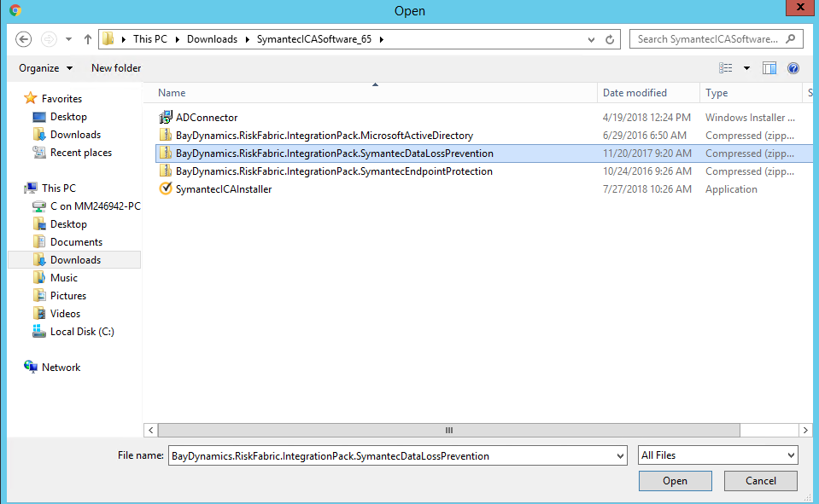This screenshot has height=504, width=819.
Task: Click the Up one level arrow
Action: (87, 39)
